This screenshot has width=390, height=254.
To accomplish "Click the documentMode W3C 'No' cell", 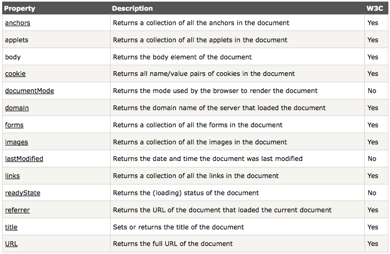I will pyautogui.click(x=372, y=91).
